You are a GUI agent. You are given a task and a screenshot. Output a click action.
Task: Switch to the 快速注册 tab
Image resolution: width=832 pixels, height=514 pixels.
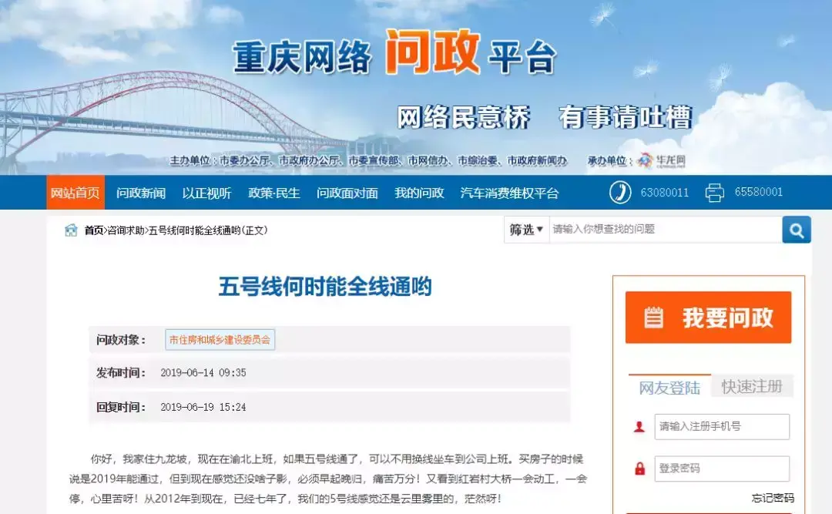coord(751,387)
